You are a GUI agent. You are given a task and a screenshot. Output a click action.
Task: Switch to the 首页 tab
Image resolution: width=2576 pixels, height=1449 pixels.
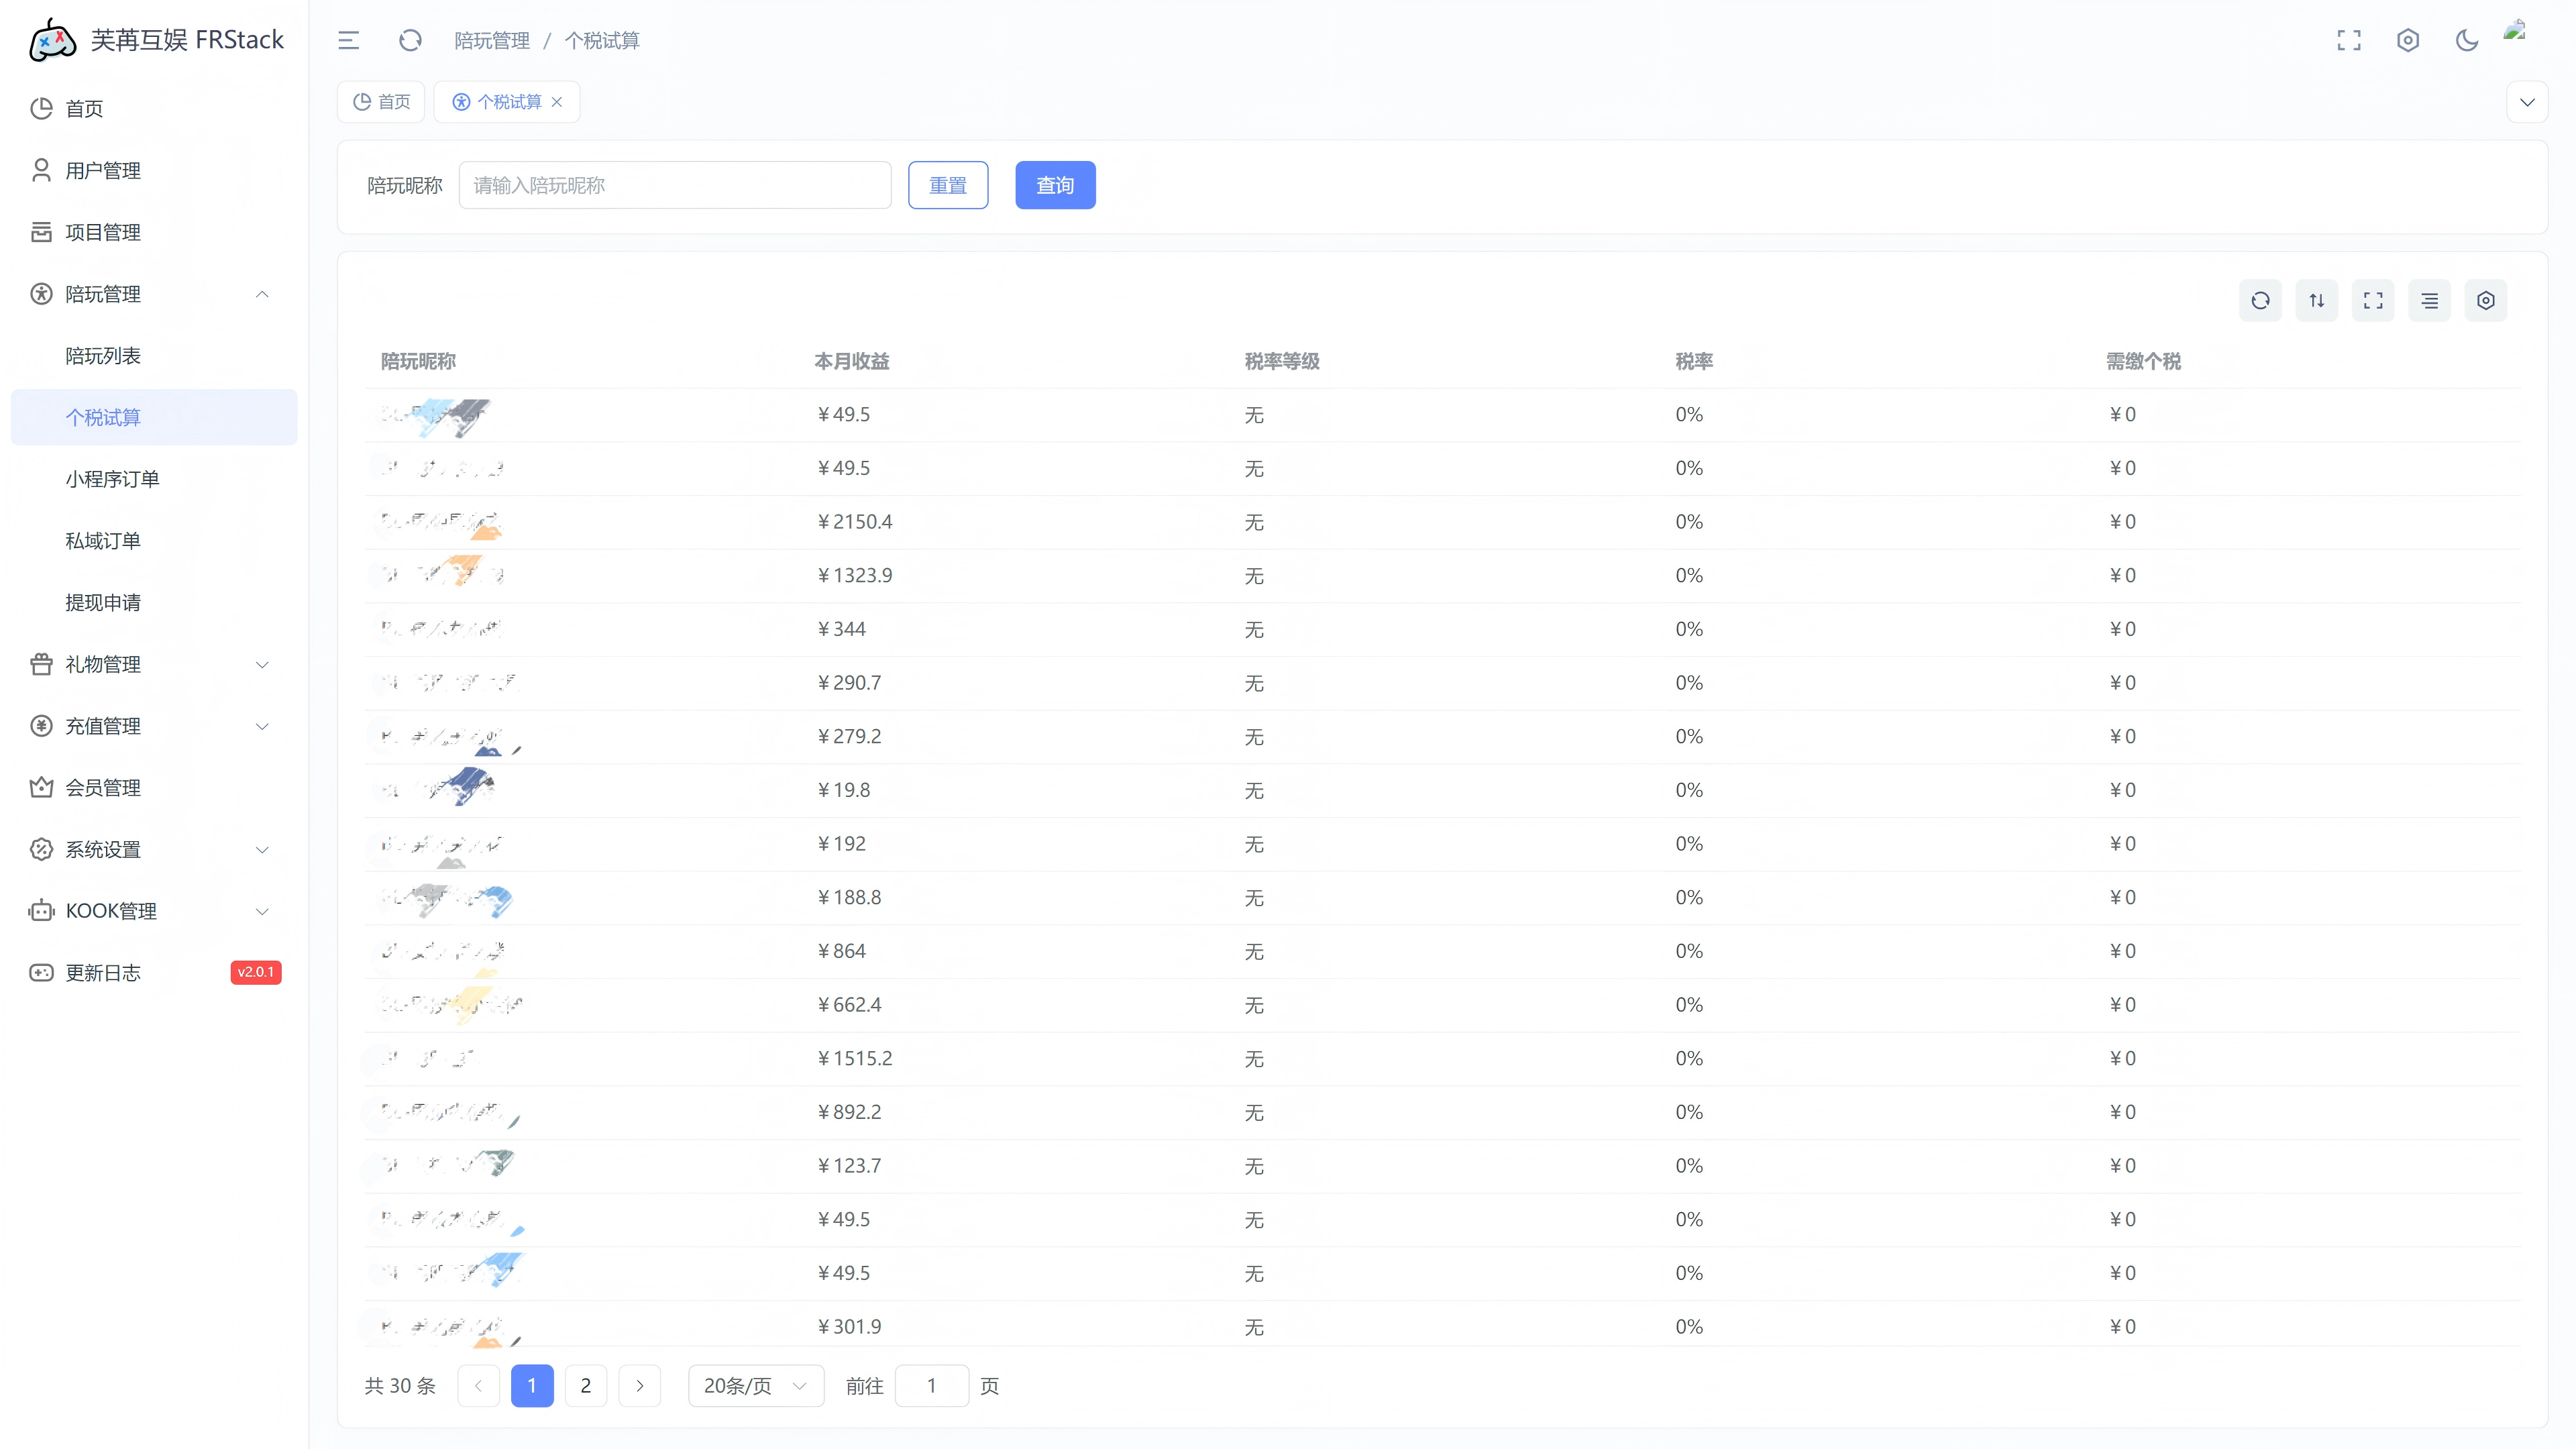[382, 102]
